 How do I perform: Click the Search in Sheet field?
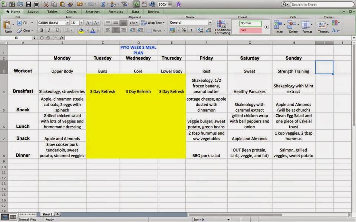tap(322, 4)
